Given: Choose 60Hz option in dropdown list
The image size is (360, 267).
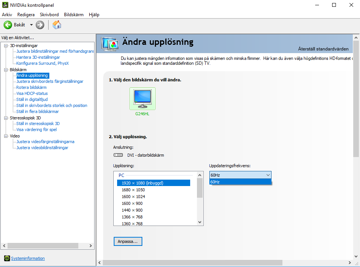Looking at the screenshot, I should tap(240, 182).
